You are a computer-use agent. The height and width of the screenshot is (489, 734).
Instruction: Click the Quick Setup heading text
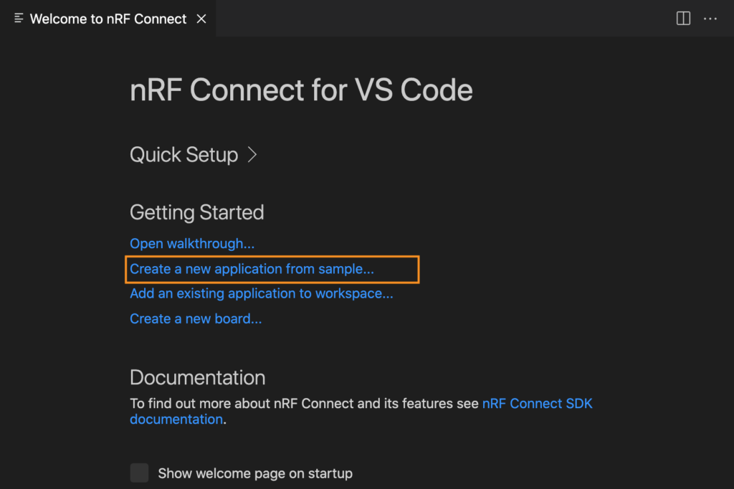click(183, 155)
